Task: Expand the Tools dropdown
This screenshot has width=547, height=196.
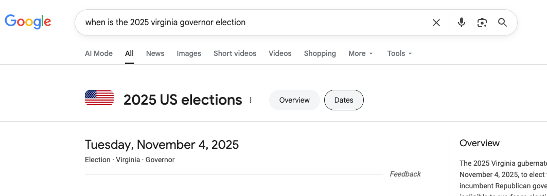Action: [399, 53]
